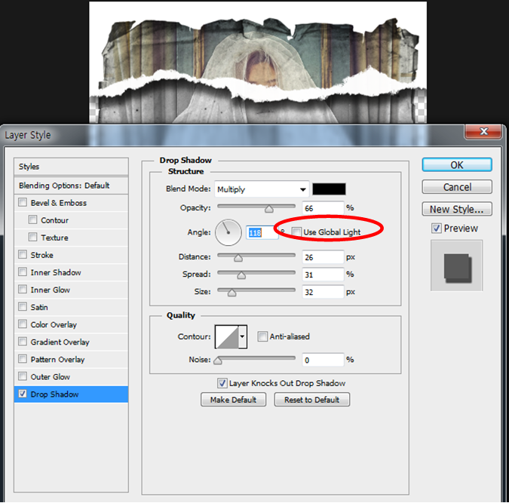
Task: Tick the Color Overlay checkbox
Action: [x=23, y=324]
